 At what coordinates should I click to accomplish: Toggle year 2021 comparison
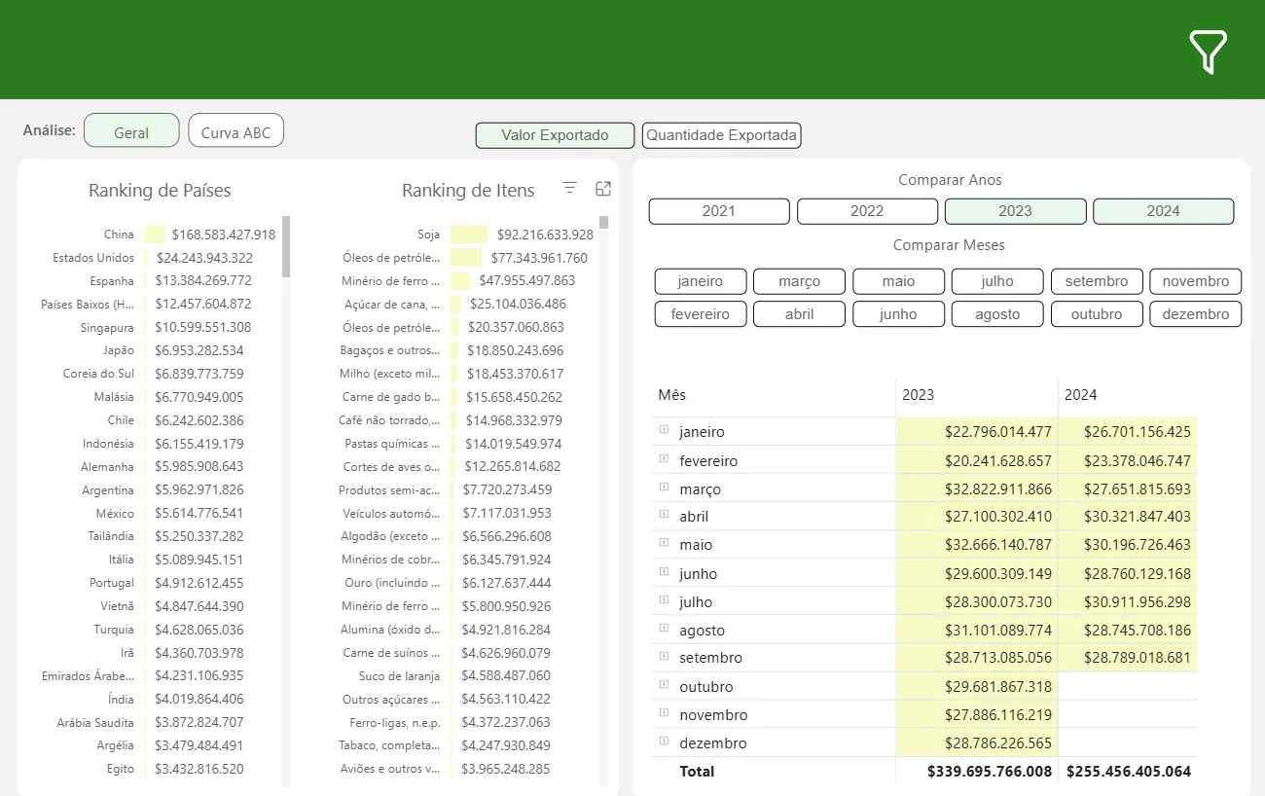click(x=719, y=211)
